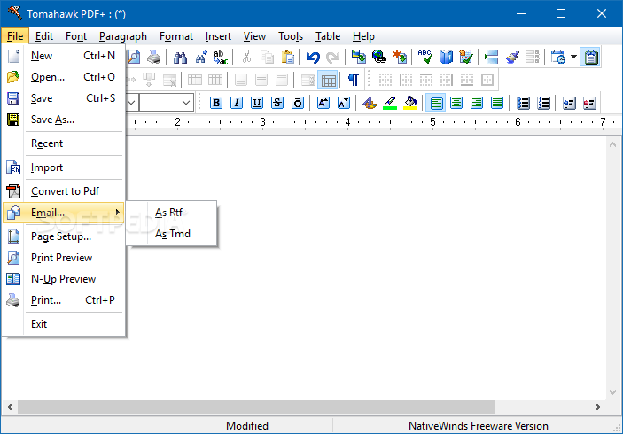This screenshot has height=434, width=623.
Task: Click the Help menu
Action: (363, 36)
